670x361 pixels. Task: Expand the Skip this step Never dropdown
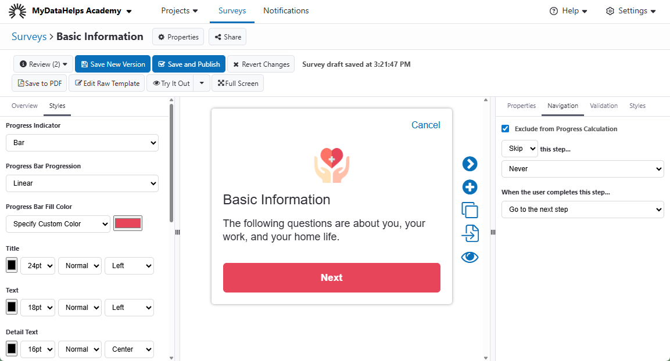[x=582, y=169]
